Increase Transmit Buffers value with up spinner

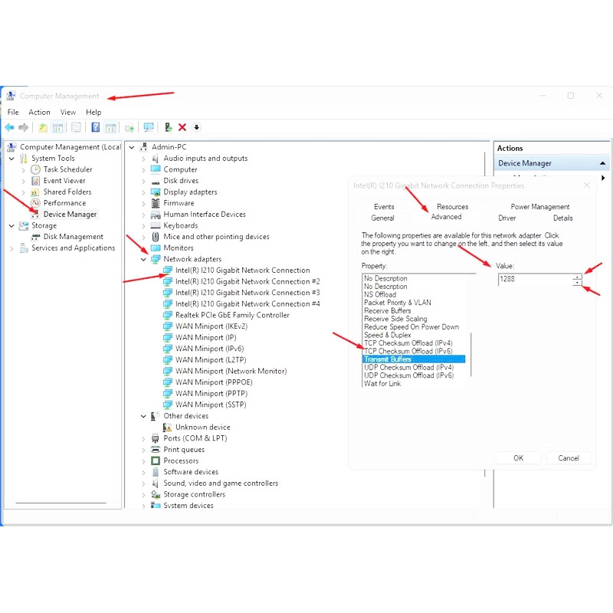(578, 277)
